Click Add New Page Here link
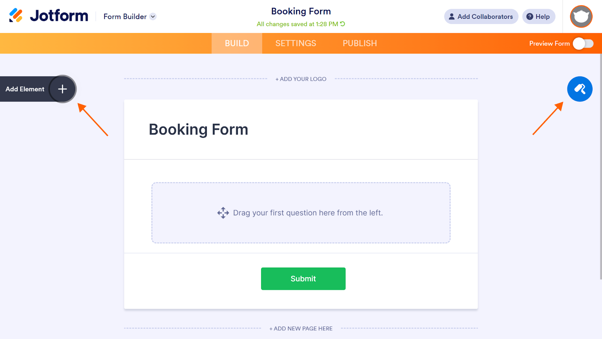This screenshot has height=339, width=602. pyautogui.click(x=301, y=328)
